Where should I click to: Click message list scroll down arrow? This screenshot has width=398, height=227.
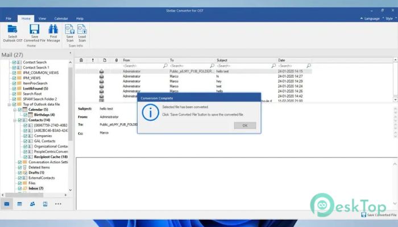395,99
